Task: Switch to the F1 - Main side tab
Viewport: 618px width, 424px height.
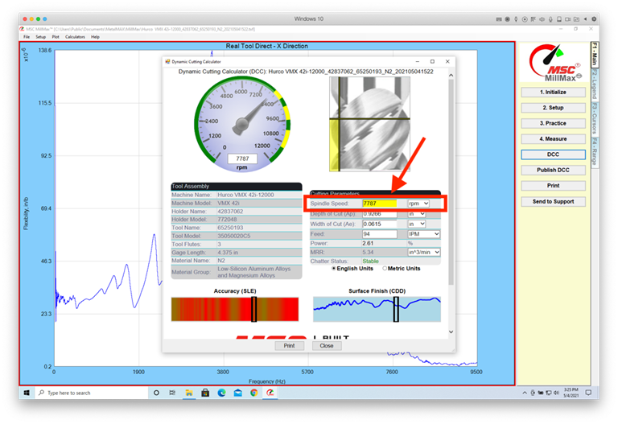Action: pos(595,55)
